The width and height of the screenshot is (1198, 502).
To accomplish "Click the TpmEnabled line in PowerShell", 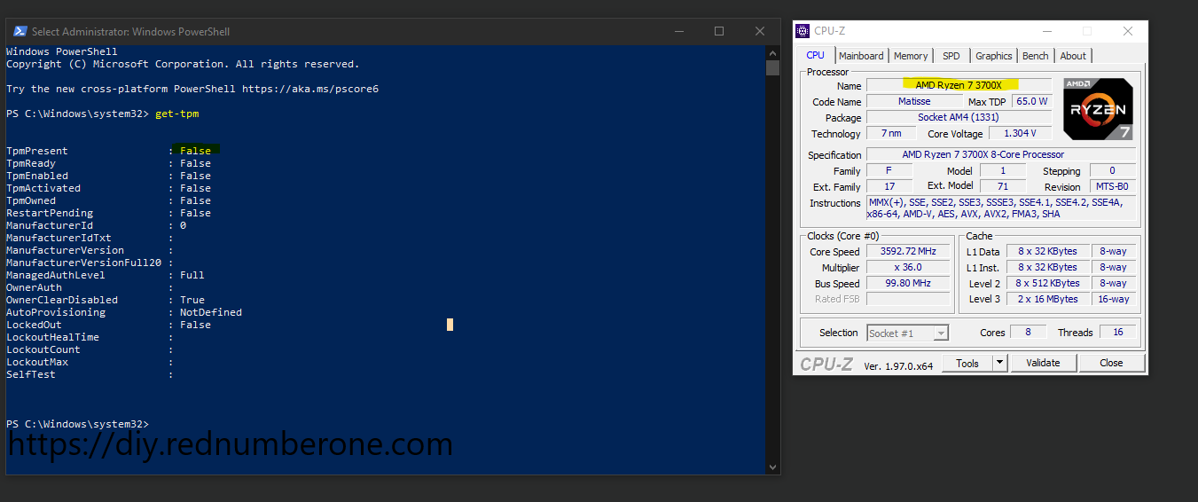I will pyautogui.click(x=108, y=176).
